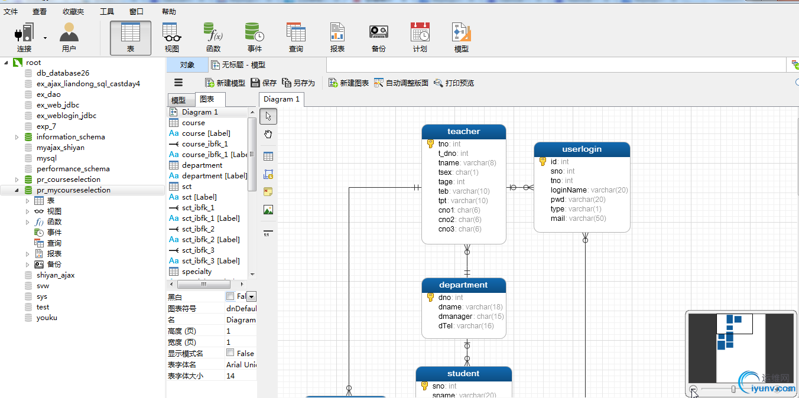Open the 视图 view toolbar button
The height and width of the screenshot is (398, 799).
pyautogui.click(x=172, y=38)
